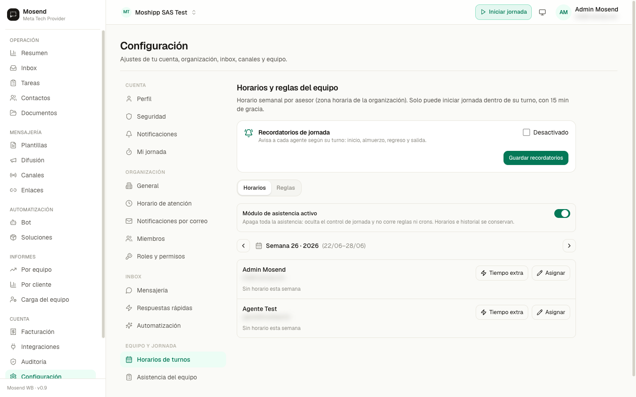
Task: Click the Semana 26 · 2026 week label
Action: click(x=292, y=246)
